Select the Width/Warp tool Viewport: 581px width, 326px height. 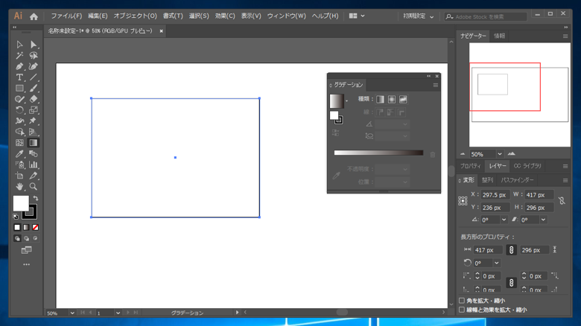tap(19, 121)
